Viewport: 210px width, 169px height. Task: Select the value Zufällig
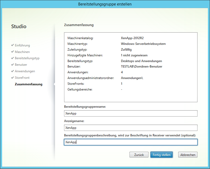[x=126, y=50]
